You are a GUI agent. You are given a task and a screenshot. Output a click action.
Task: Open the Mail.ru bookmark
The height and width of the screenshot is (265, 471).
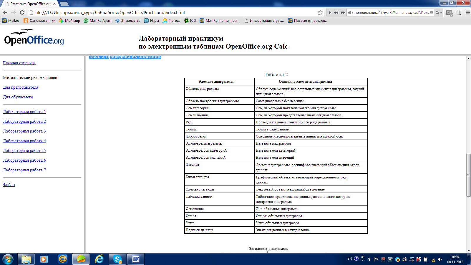tap(11, 21)
